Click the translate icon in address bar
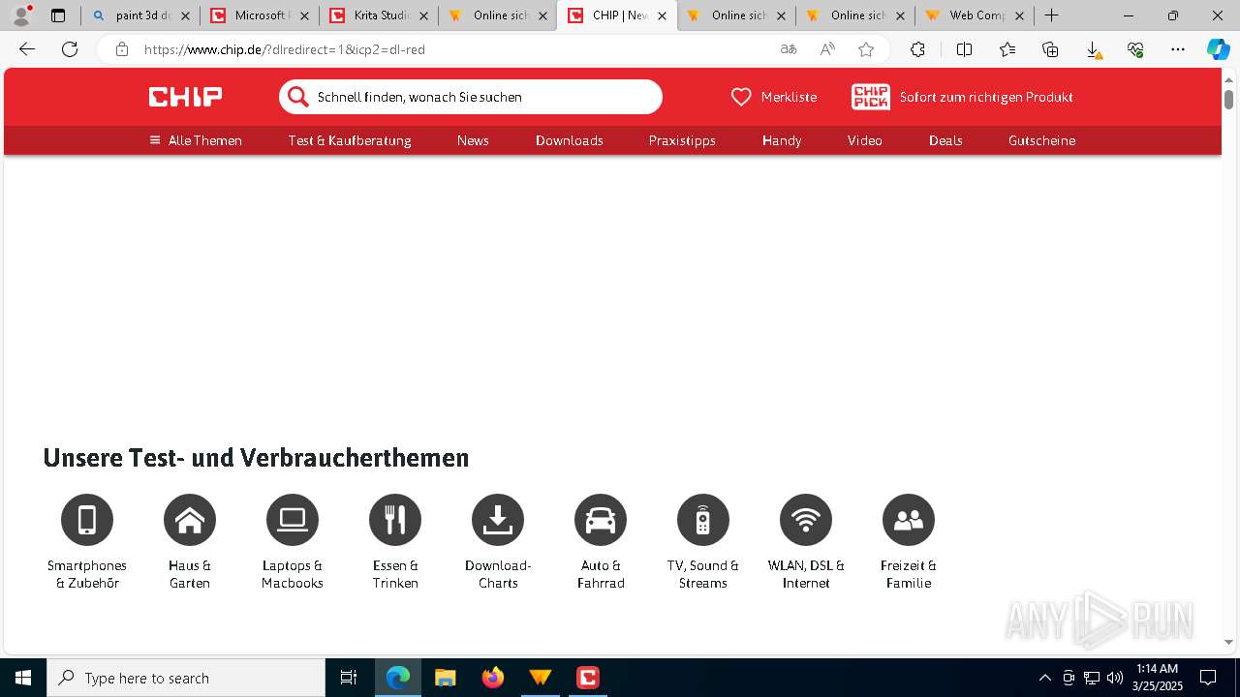1240x697 pixels. pos(789,49)
